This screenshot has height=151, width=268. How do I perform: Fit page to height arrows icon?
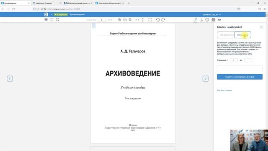(x=143, y=20)
